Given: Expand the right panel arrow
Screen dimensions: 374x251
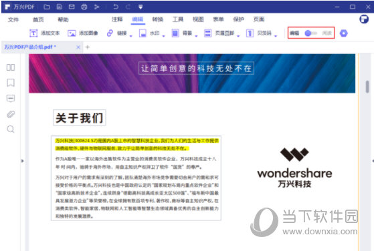Looking at the screenshot, I should 373,161.
